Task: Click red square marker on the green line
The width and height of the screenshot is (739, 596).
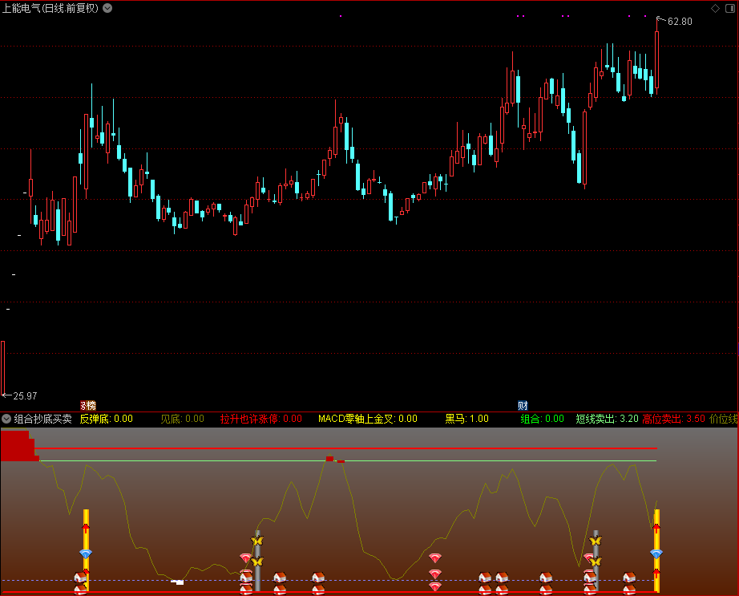Action: point(330,459)
